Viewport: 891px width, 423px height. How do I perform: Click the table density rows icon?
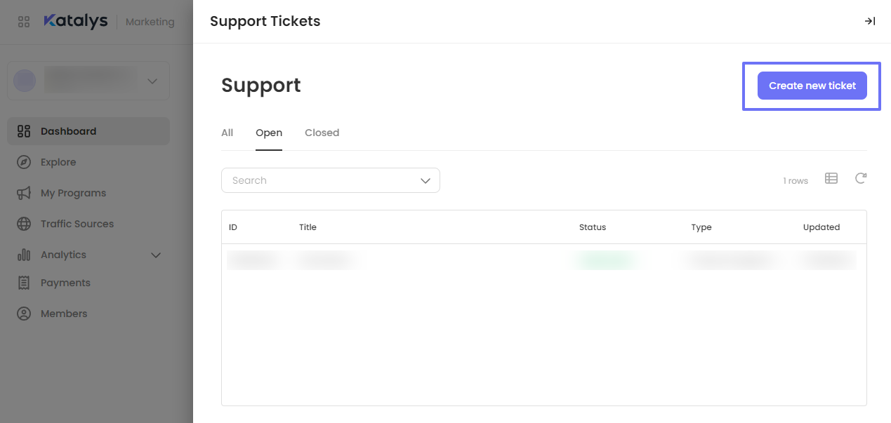point(831,178)
